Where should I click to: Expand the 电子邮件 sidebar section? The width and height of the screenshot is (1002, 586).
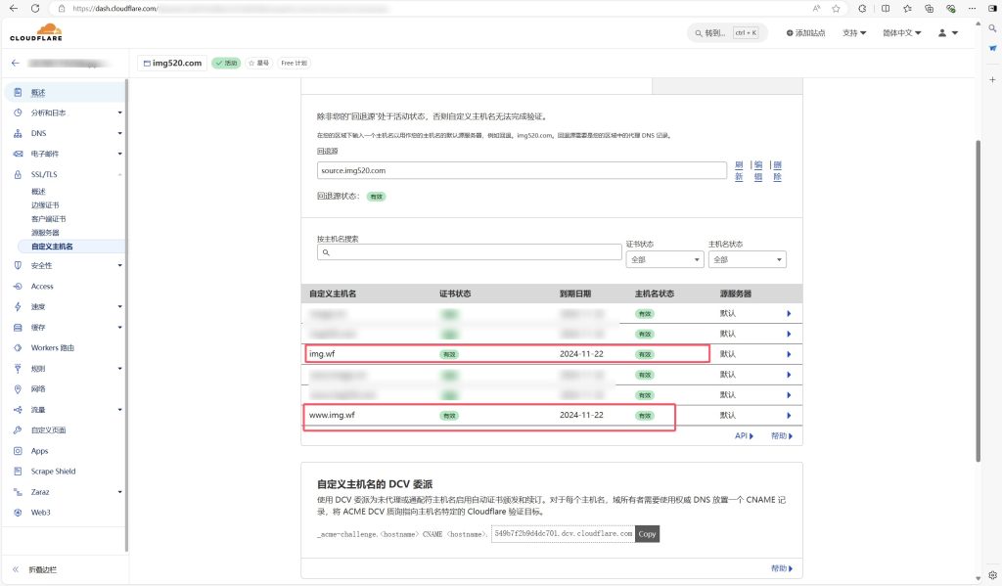[119, 154]
